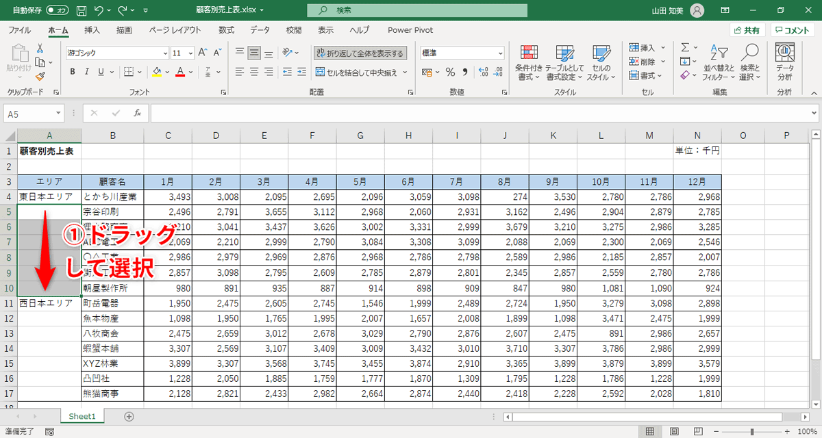Switch to the 数式 tab
Image resolution: width=822 pixels, height=438 pixels.
tap(226, 30)
